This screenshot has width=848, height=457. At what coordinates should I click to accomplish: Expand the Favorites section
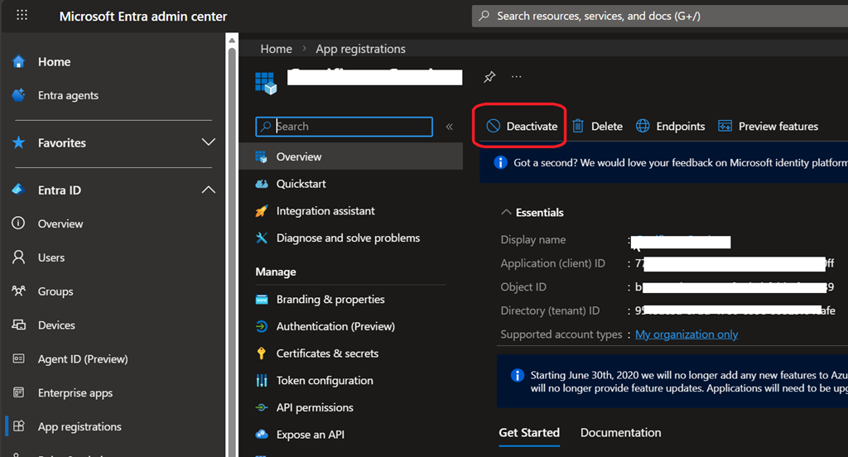click(208, 142)
